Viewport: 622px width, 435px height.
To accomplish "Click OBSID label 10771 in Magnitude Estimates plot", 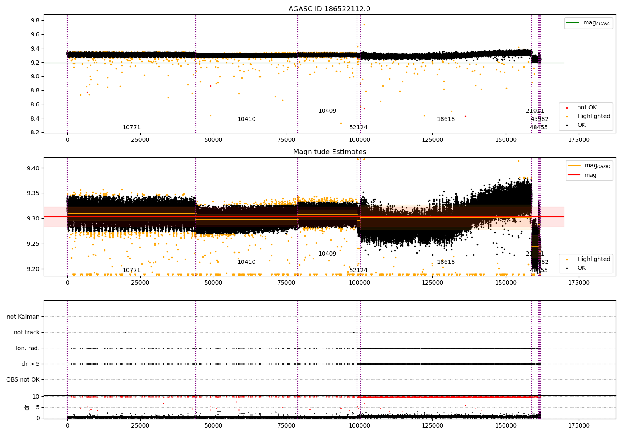I will point(131,271).
